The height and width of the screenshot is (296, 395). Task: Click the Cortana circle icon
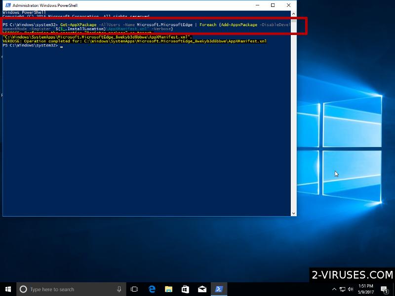click(x=23, y=289)
